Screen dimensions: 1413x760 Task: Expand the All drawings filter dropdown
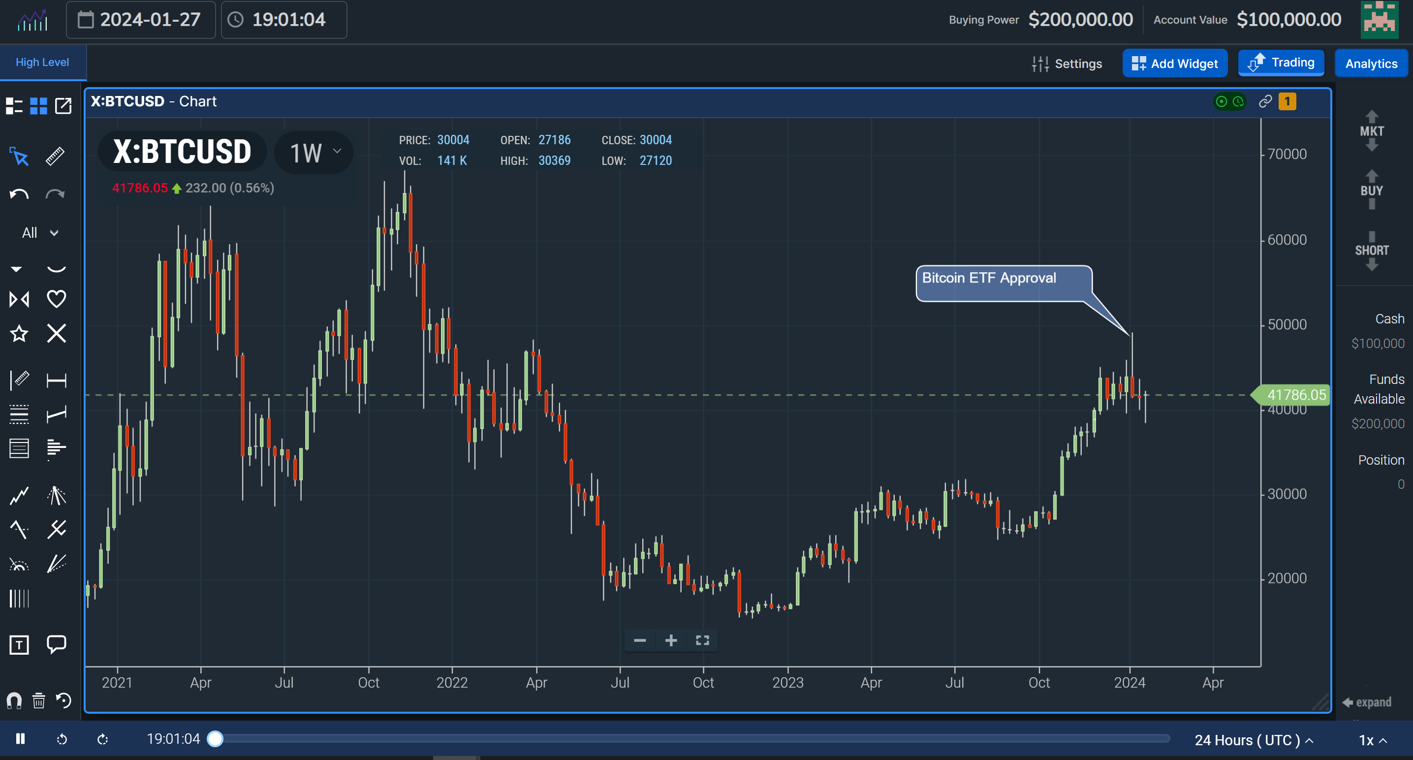38,233
